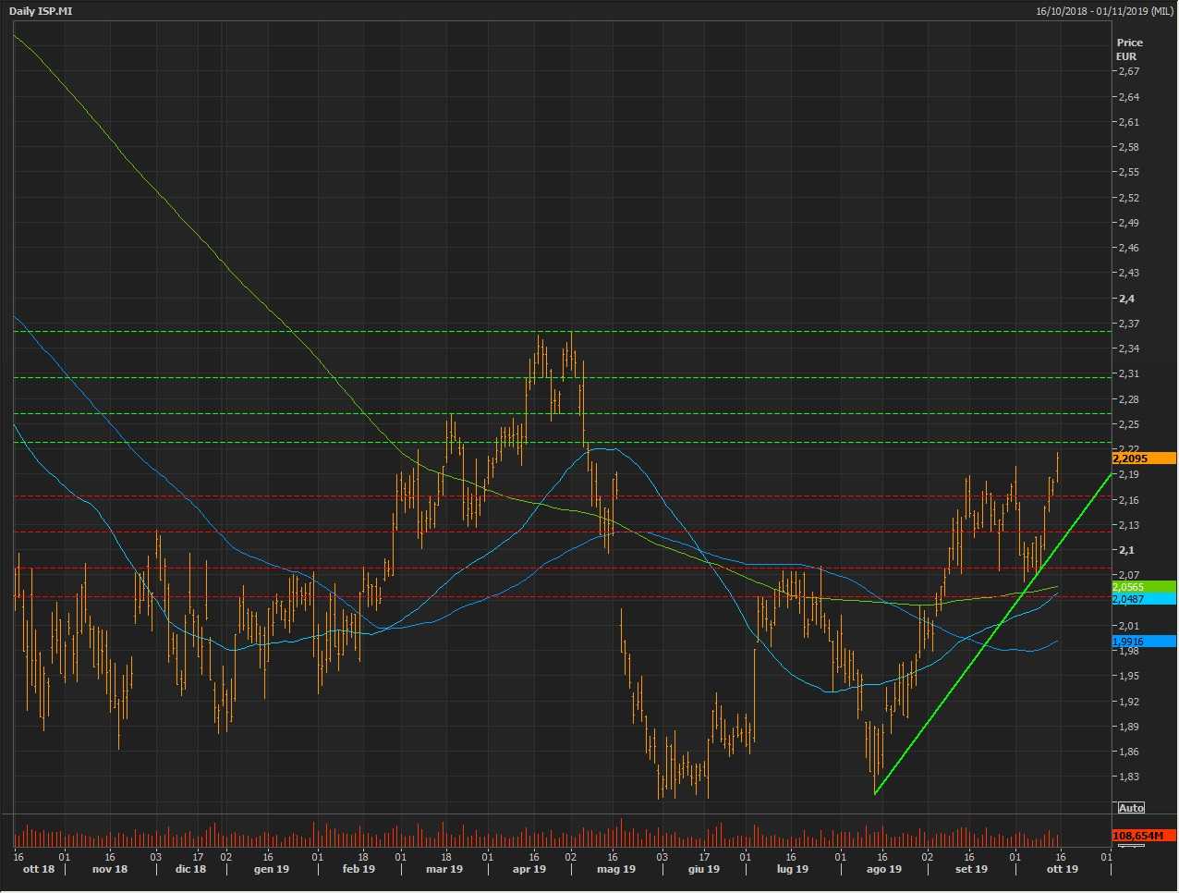Screen dimensions: 1179x893
Task: Click the 'gen 19' month label
Action: click(272, 869)
